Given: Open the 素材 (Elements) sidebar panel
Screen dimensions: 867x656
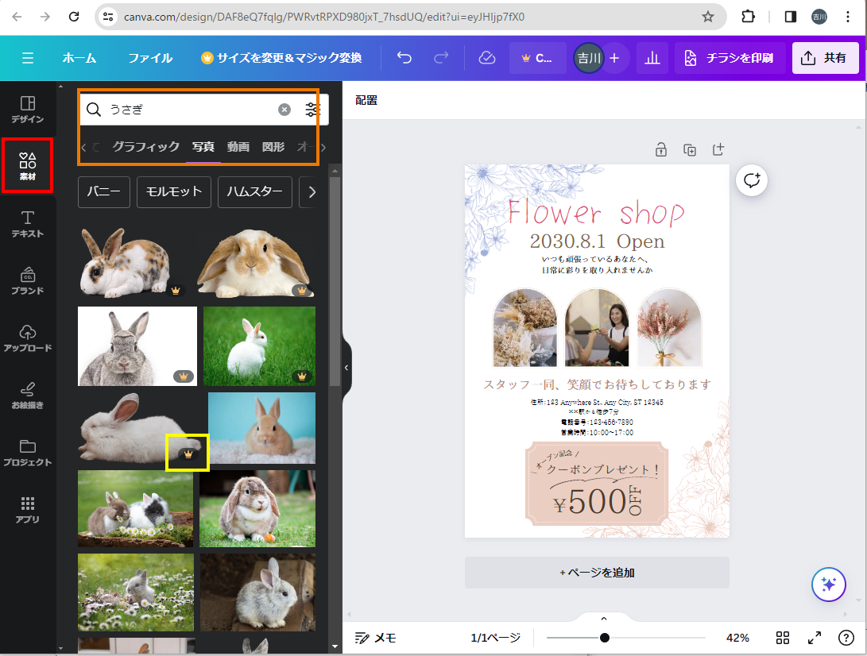Looking at the screenshot, I should point(28,165).
